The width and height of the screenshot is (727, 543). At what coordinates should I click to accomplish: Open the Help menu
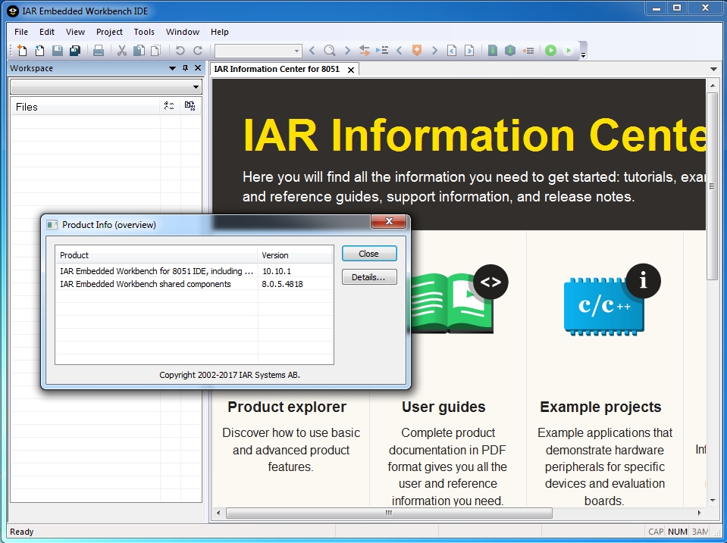[x=219, y=32]
